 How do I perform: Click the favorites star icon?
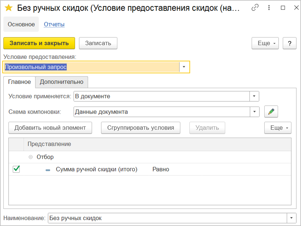pyautogui.click(x=9, y=8)
